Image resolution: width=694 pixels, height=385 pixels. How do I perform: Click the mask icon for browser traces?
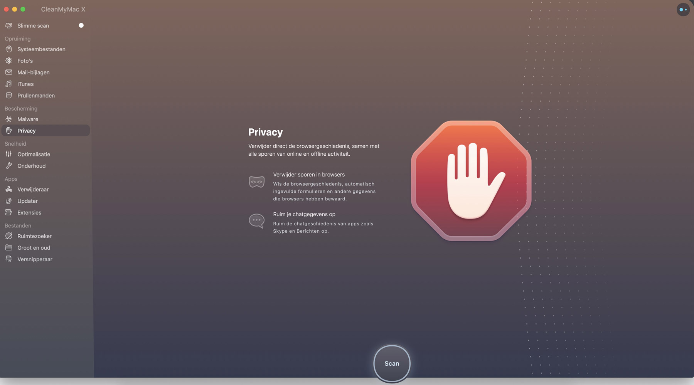pyautogui.click(x=257, y=182)
